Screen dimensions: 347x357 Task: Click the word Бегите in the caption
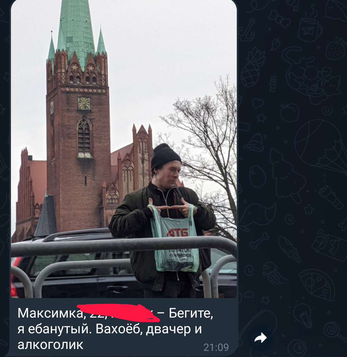click(191, 314)
